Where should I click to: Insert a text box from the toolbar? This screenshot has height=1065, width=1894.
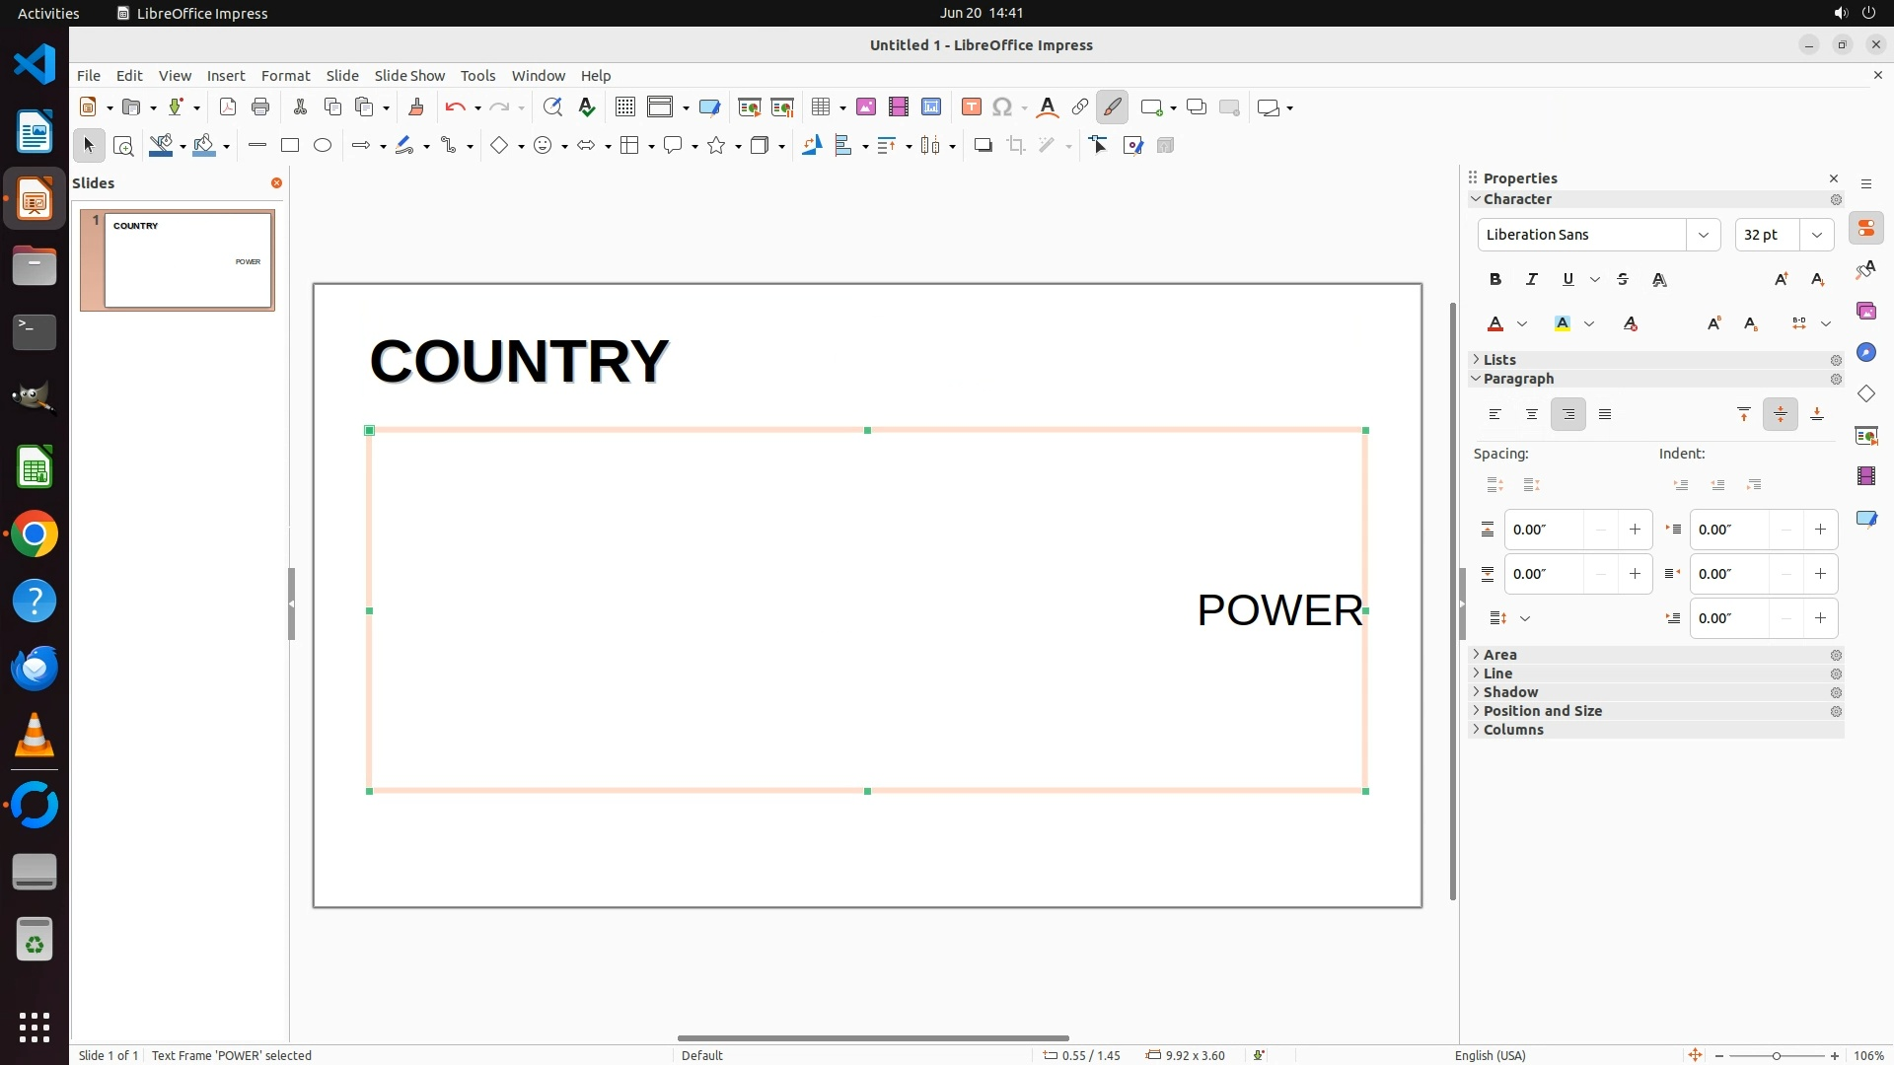coord(971,107)
